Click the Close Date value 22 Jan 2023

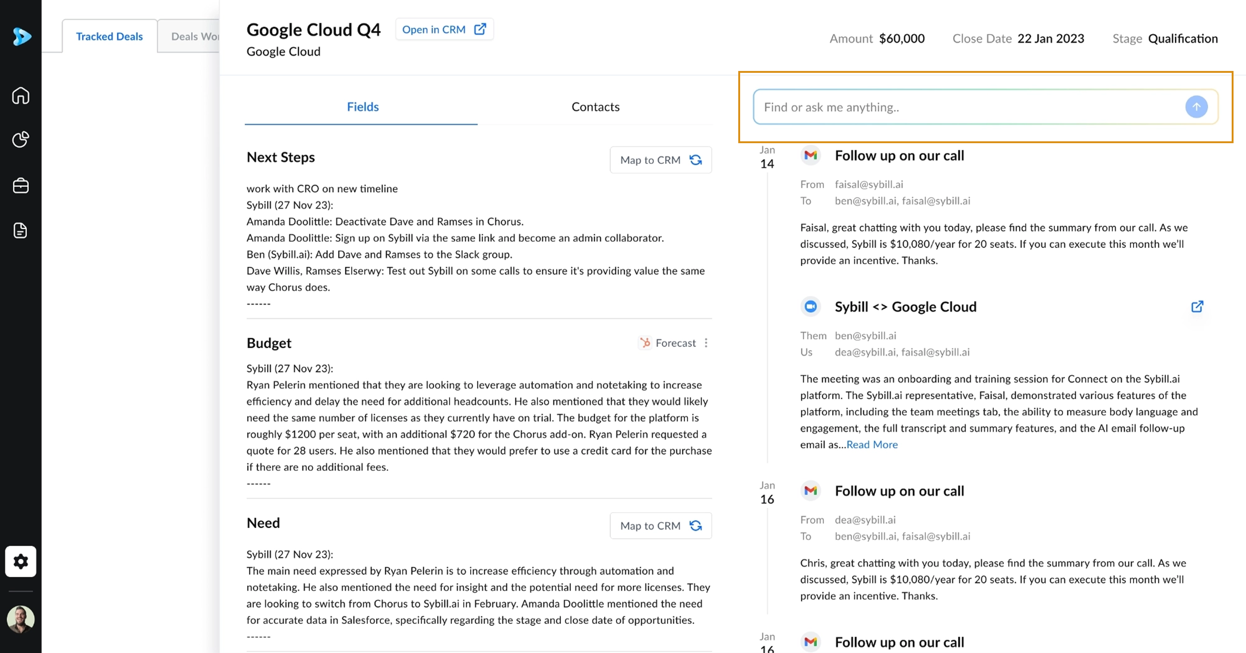(1051, 39)
